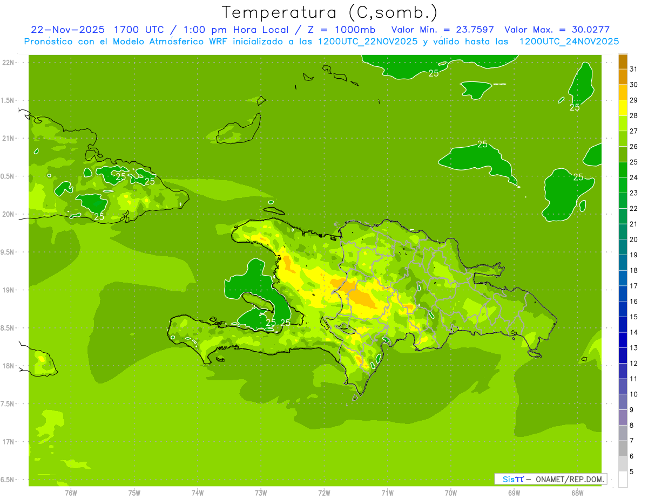The image size is (648, 500).
Task: Click the '75W' longitude axis label
Action: (x=134, y=493)
